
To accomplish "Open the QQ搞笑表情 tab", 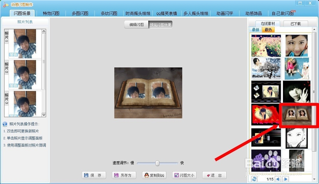I will pyautogui.click(x=167, y=13).
